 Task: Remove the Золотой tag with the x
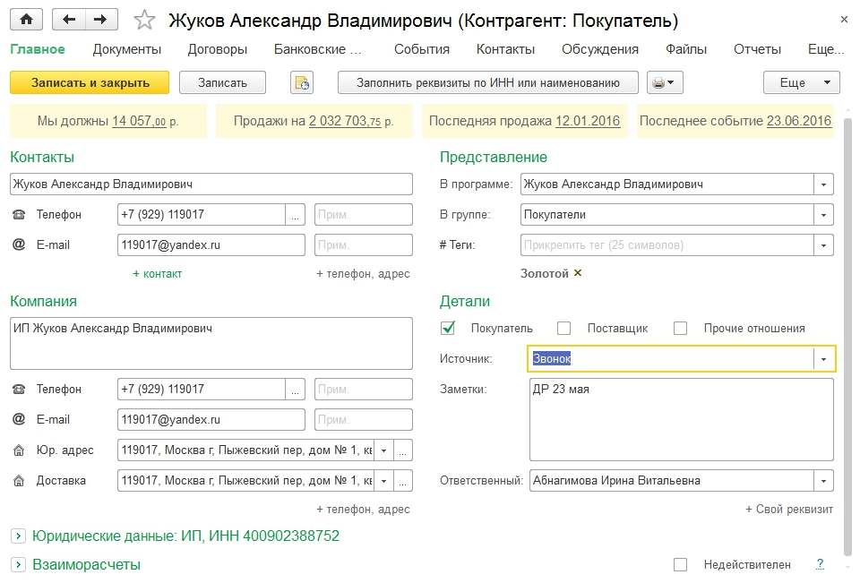coord(578,273)
